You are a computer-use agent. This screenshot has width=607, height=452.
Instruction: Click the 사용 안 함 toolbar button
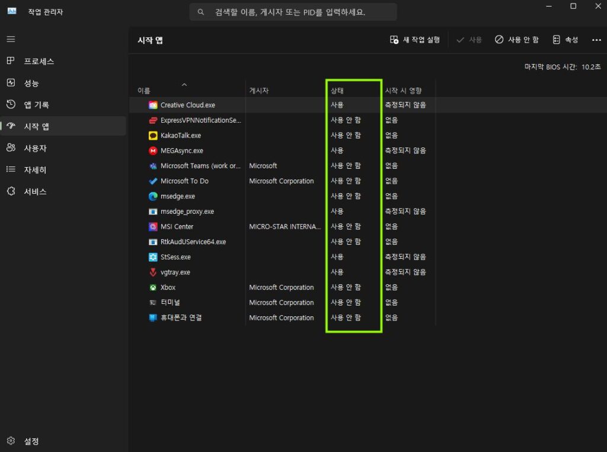[517, 40]
